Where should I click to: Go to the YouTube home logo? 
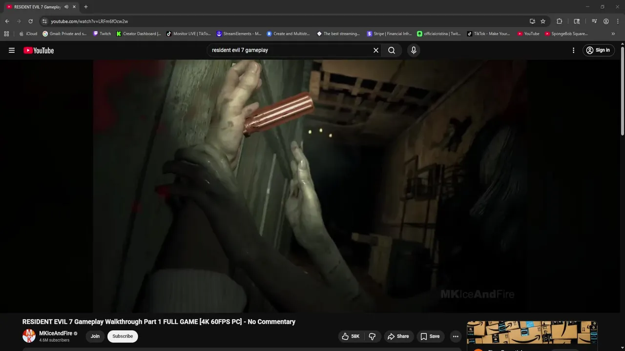[x=39, y=50]
